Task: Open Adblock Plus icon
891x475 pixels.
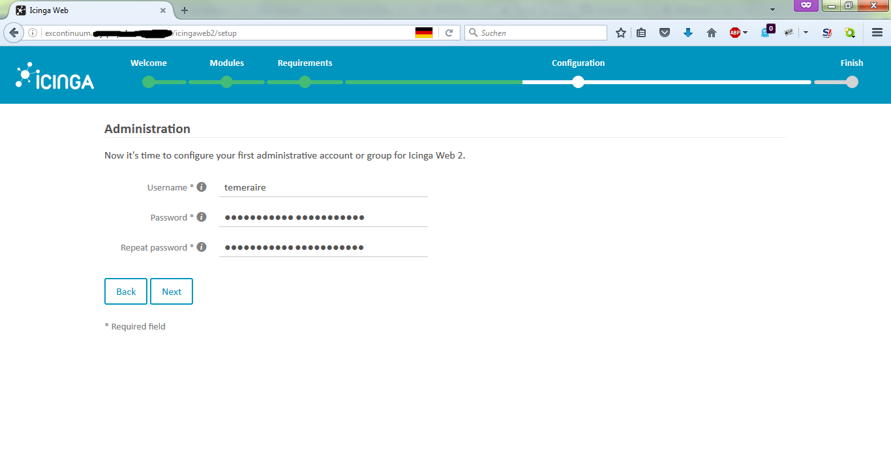Action: [x=734, y=33]
